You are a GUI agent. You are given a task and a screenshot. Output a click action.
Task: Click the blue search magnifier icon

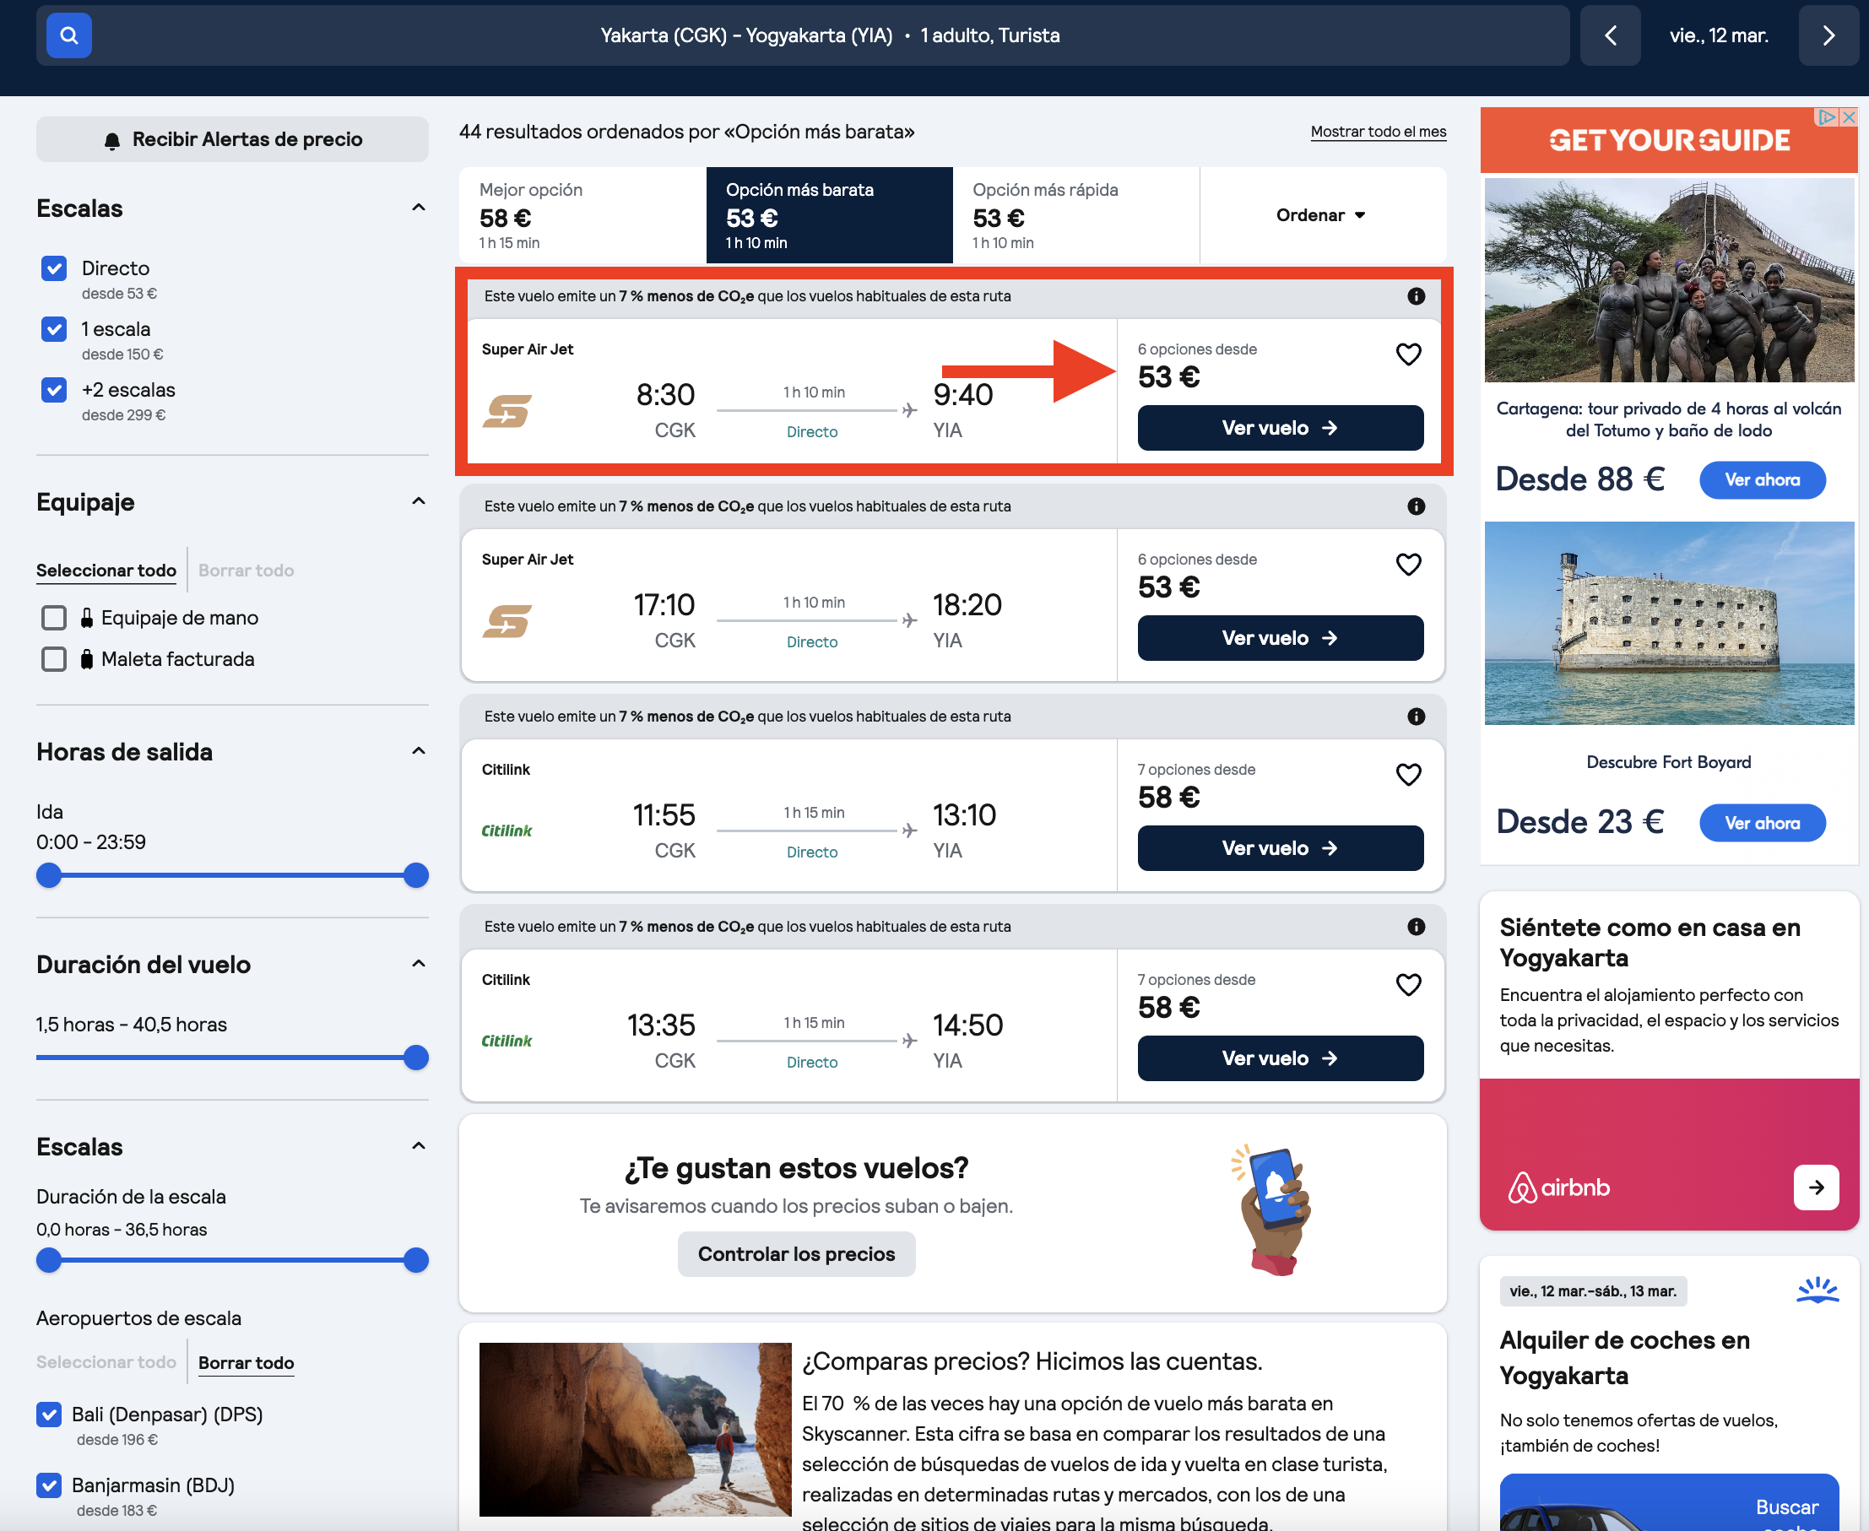pos(68,35)
